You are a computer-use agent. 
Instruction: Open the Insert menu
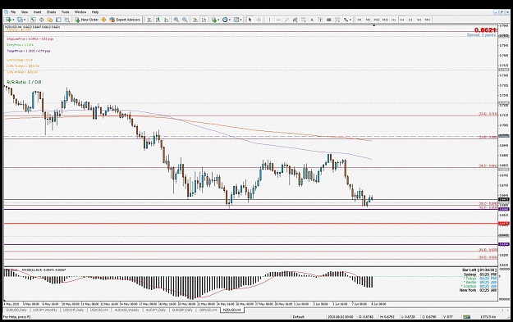[x=37, y=12]
